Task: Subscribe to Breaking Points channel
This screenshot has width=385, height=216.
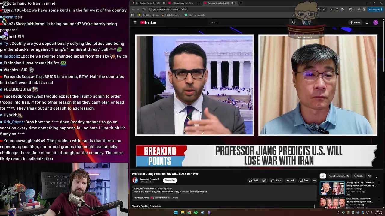Action: click(x=170, y=180)
